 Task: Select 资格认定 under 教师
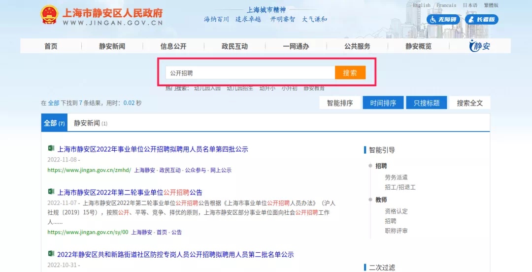coord(396,211)
